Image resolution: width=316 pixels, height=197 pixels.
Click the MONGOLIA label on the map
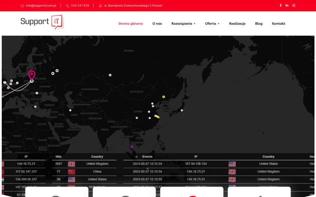(x=136, y=91)
